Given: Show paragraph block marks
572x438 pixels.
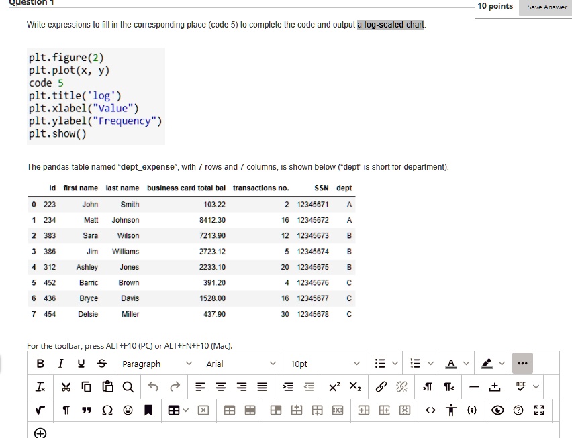Looking at the screenshot, I should click(x=66, y=410).
